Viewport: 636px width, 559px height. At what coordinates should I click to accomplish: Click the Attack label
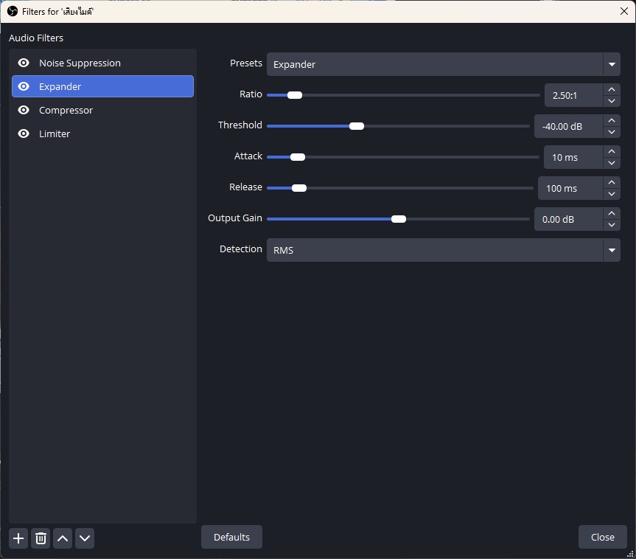pyautogui.click(x=248, y=156)
